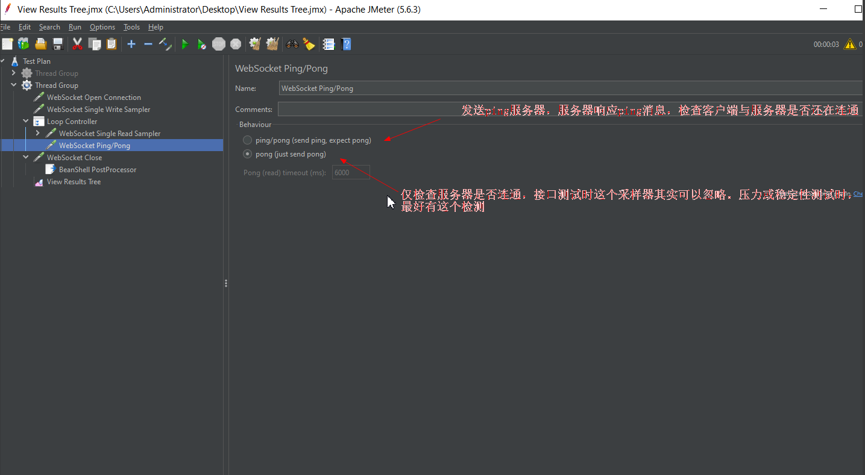Expand the disabled Thread Group node
865x475 pixels.
14,73
